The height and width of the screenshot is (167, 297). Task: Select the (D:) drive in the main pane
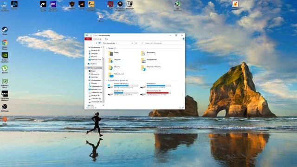coord(155,85)
